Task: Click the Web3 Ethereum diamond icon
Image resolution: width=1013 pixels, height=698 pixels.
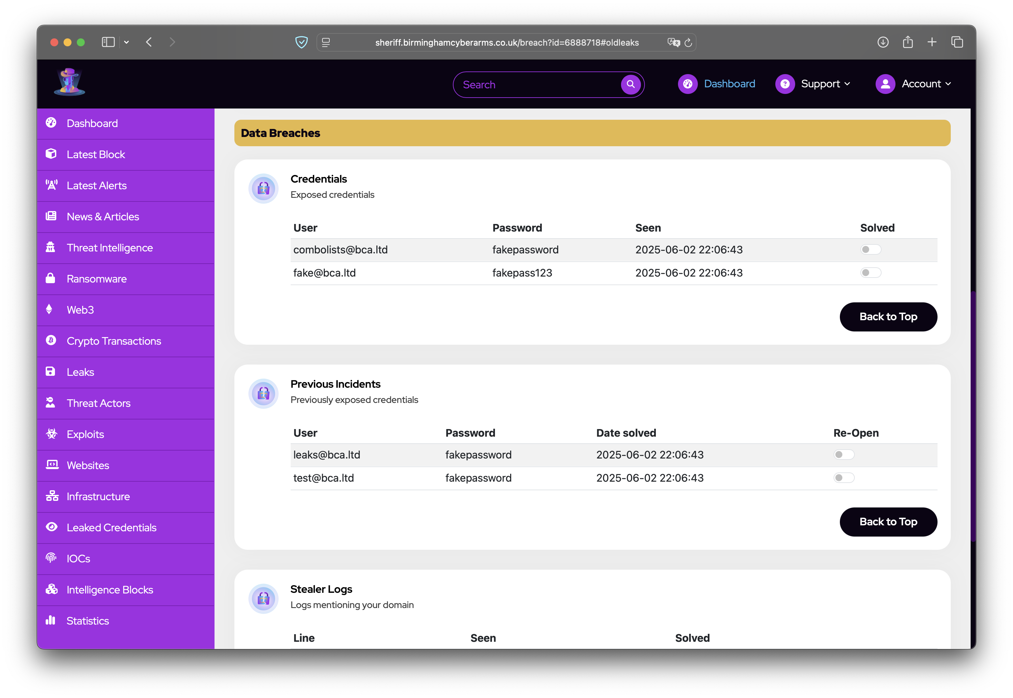Action: coord(49,309)
